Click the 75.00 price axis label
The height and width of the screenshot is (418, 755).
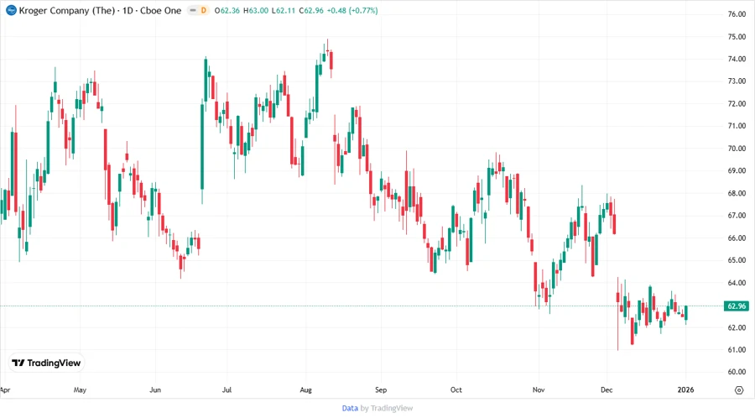point(737,37)
